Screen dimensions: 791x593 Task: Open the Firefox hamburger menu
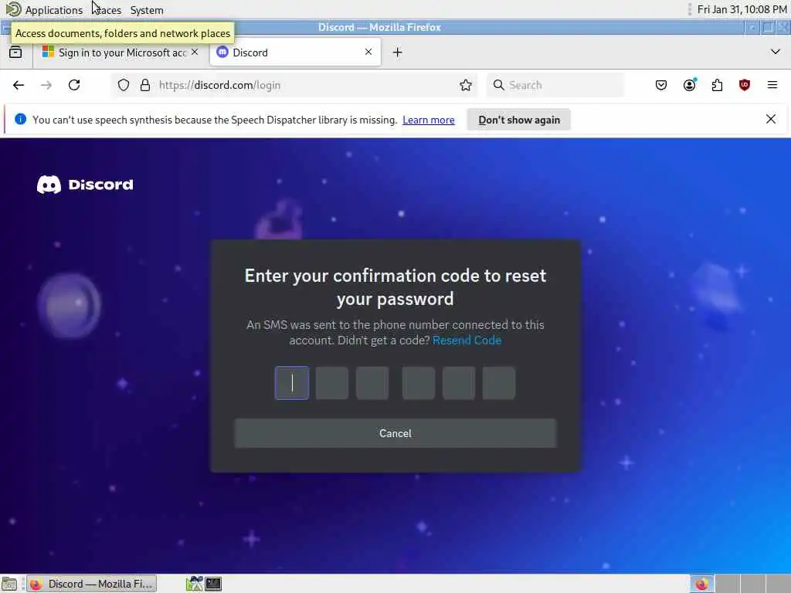772,85
